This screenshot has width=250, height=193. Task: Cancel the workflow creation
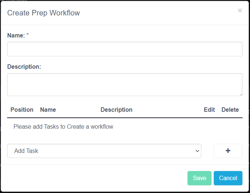[x=228, y=178]
